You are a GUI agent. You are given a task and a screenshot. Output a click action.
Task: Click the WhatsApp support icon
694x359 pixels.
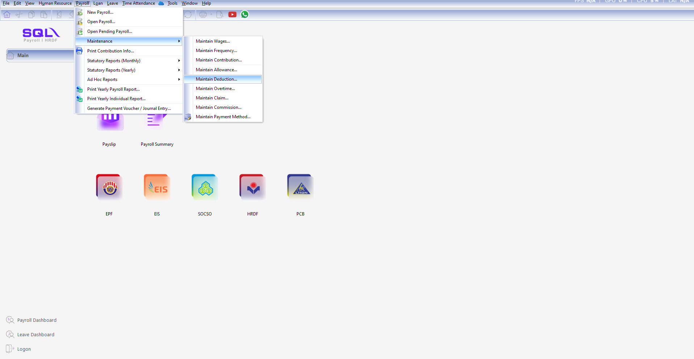pyautogui.click(x=245, y=14)
